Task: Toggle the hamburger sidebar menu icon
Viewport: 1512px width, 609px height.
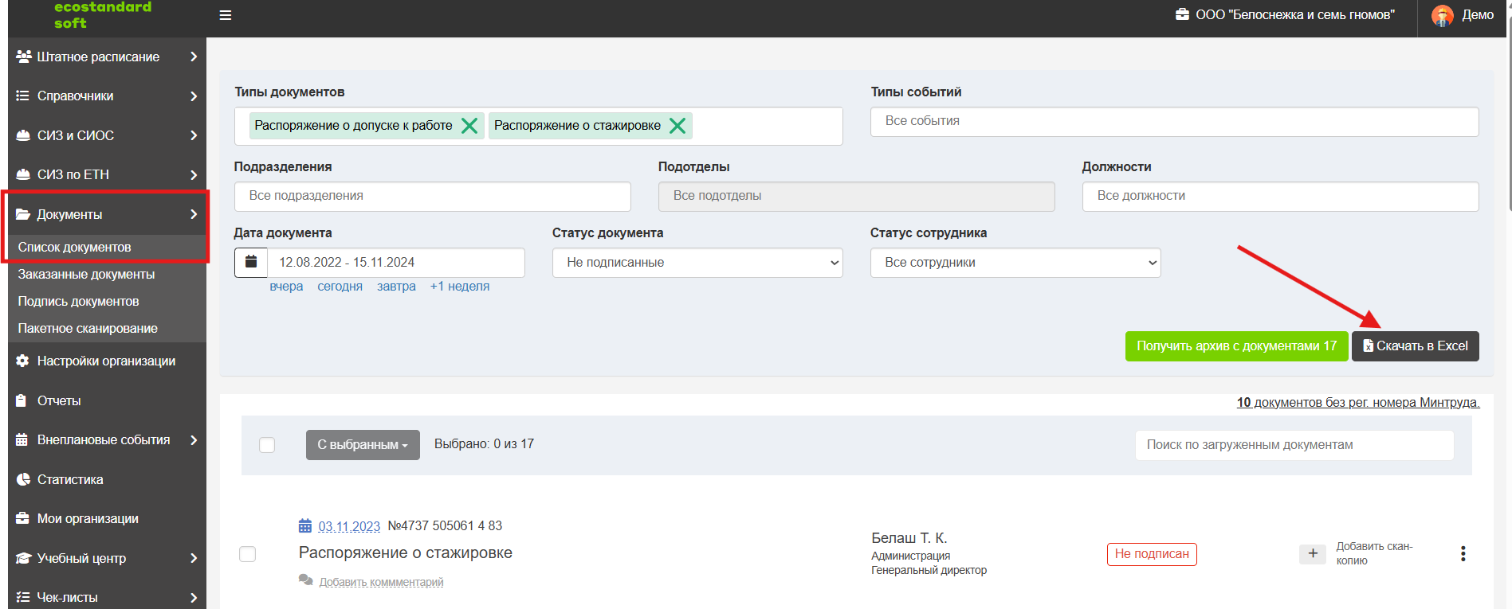Action: click(x=226, y=15)
